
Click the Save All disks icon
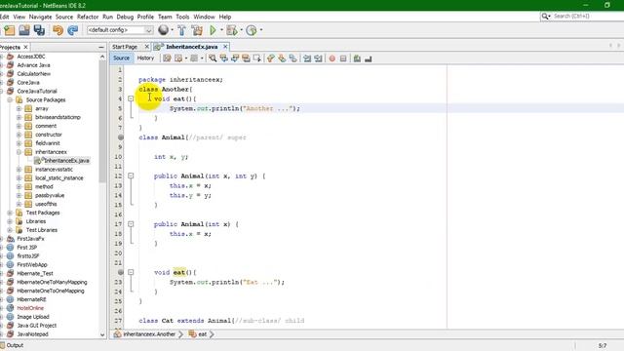(x=39, y=30)
